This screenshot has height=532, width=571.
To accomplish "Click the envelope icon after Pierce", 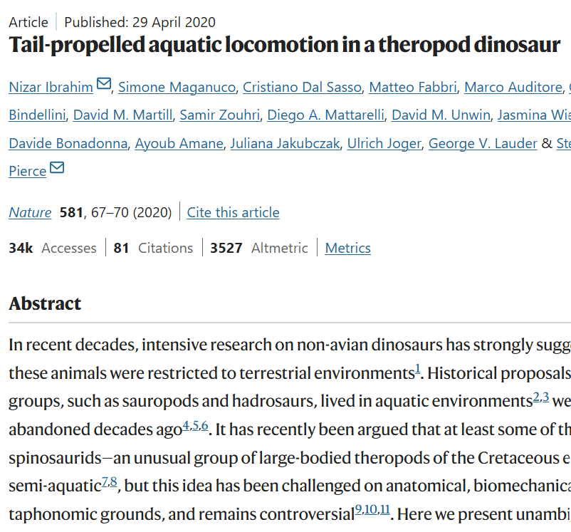I will 57,169.
